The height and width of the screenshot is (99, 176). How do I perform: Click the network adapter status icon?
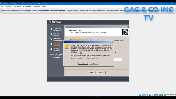tap(147, 95)
